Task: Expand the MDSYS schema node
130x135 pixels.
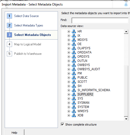Action: click(x=69, y=40)
